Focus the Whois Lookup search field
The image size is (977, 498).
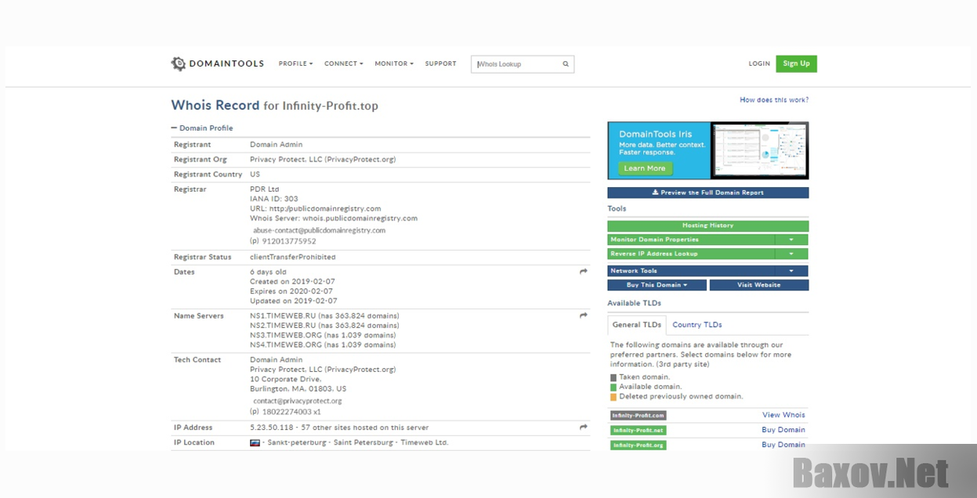click(x=523, y=64)
